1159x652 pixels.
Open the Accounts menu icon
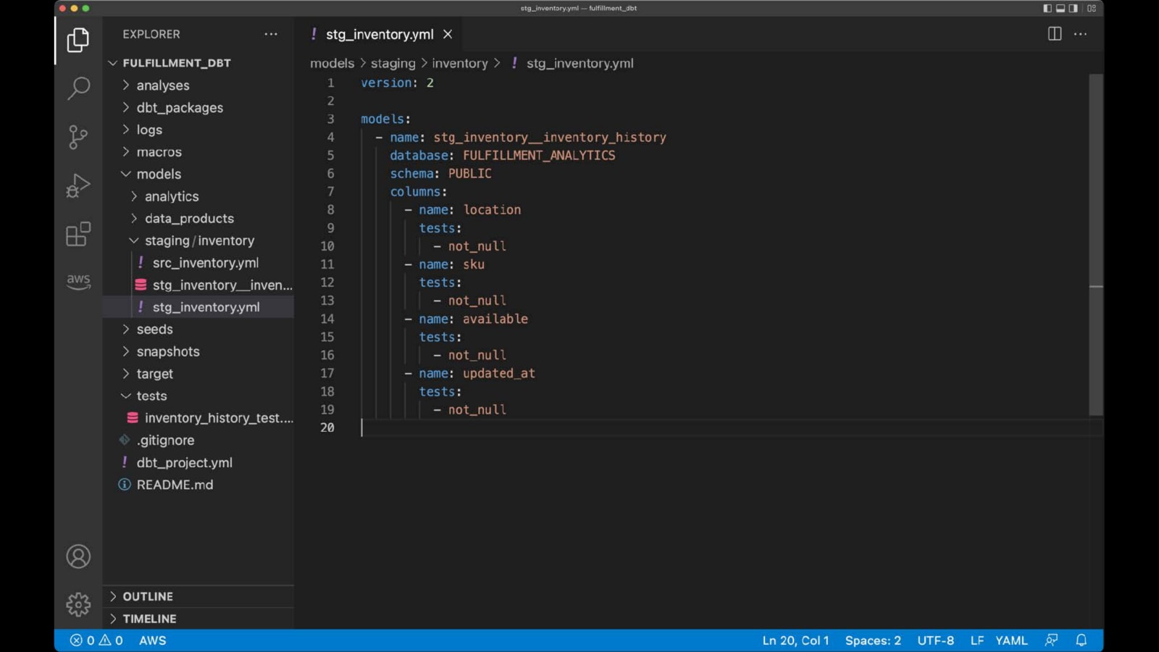click(78, 556)
